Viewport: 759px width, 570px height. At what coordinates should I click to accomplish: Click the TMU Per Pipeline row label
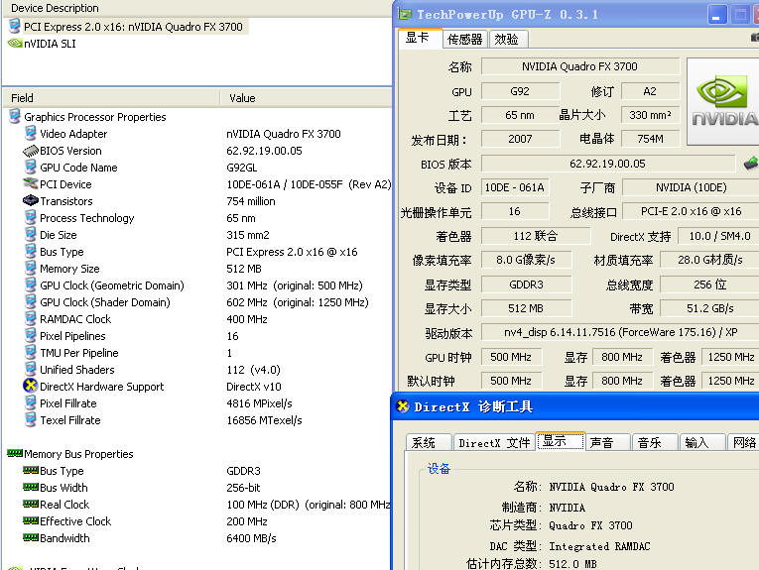click(79, 353)
